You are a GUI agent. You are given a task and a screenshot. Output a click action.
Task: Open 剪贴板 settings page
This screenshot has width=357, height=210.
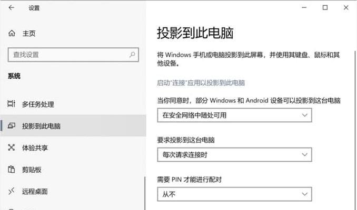(73, 170)
